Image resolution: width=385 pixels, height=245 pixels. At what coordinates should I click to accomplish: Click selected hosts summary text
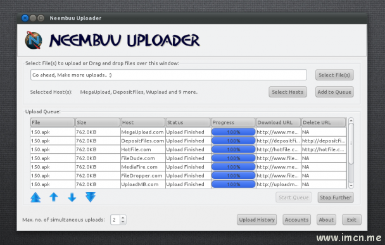tap(139, 92)
